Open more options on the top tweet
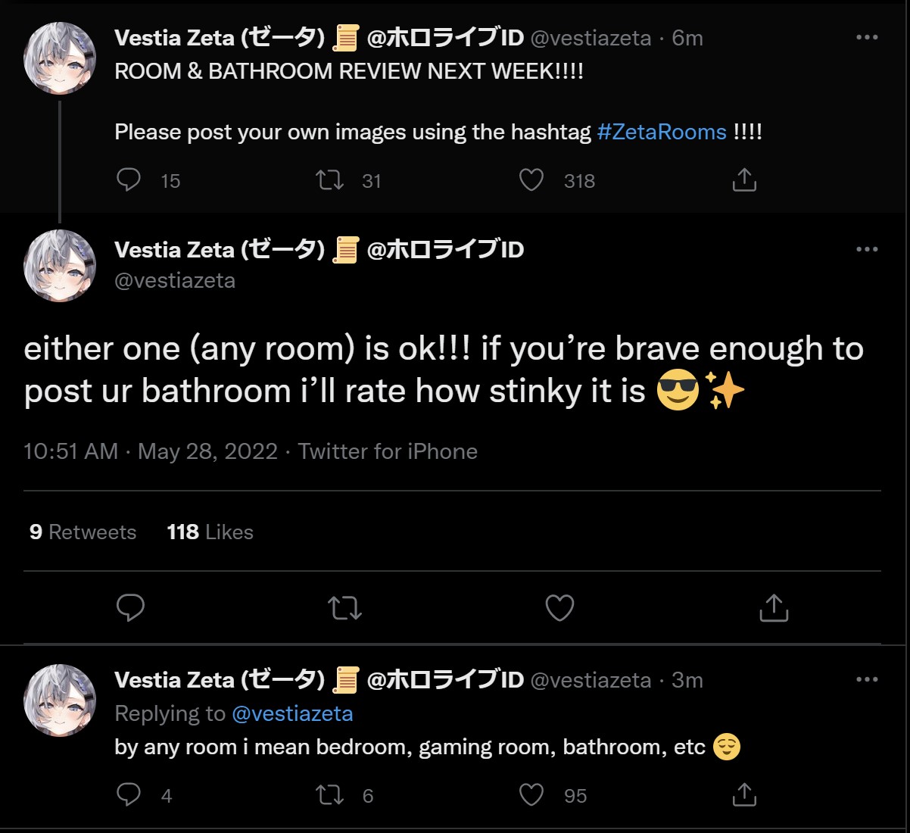This screenshot has width=910, height=833. tap(867, 37)
